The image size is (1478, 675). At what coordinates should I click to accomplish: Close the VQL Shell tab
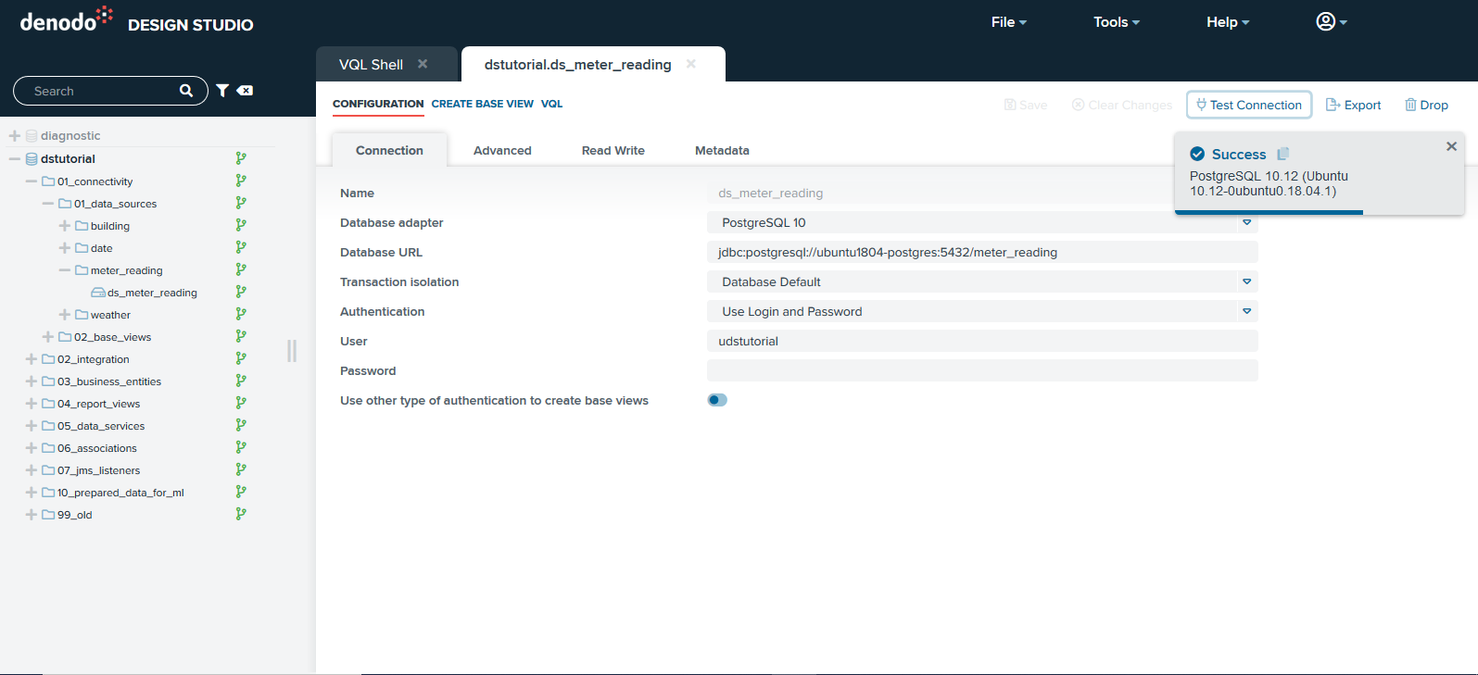(423, 64)
